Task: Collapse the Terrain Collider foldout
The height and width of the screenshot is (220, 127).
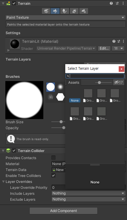Action: (3, 151)
